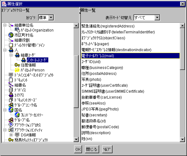
Task: Click the DSA情報 monitor icon
Action: coord(17,135)
